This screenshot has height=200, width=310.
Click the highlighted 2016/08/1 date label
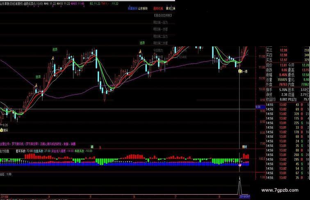(244, 196)
